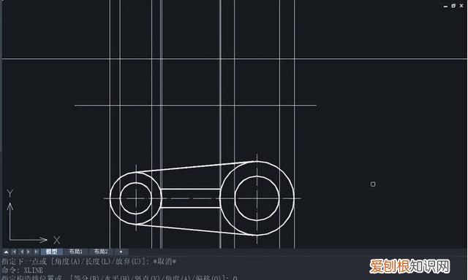This screenshot has height=280, width=468.
Task: Click the up-triangle layout list arrow
Action: click(x=6, y=252)
